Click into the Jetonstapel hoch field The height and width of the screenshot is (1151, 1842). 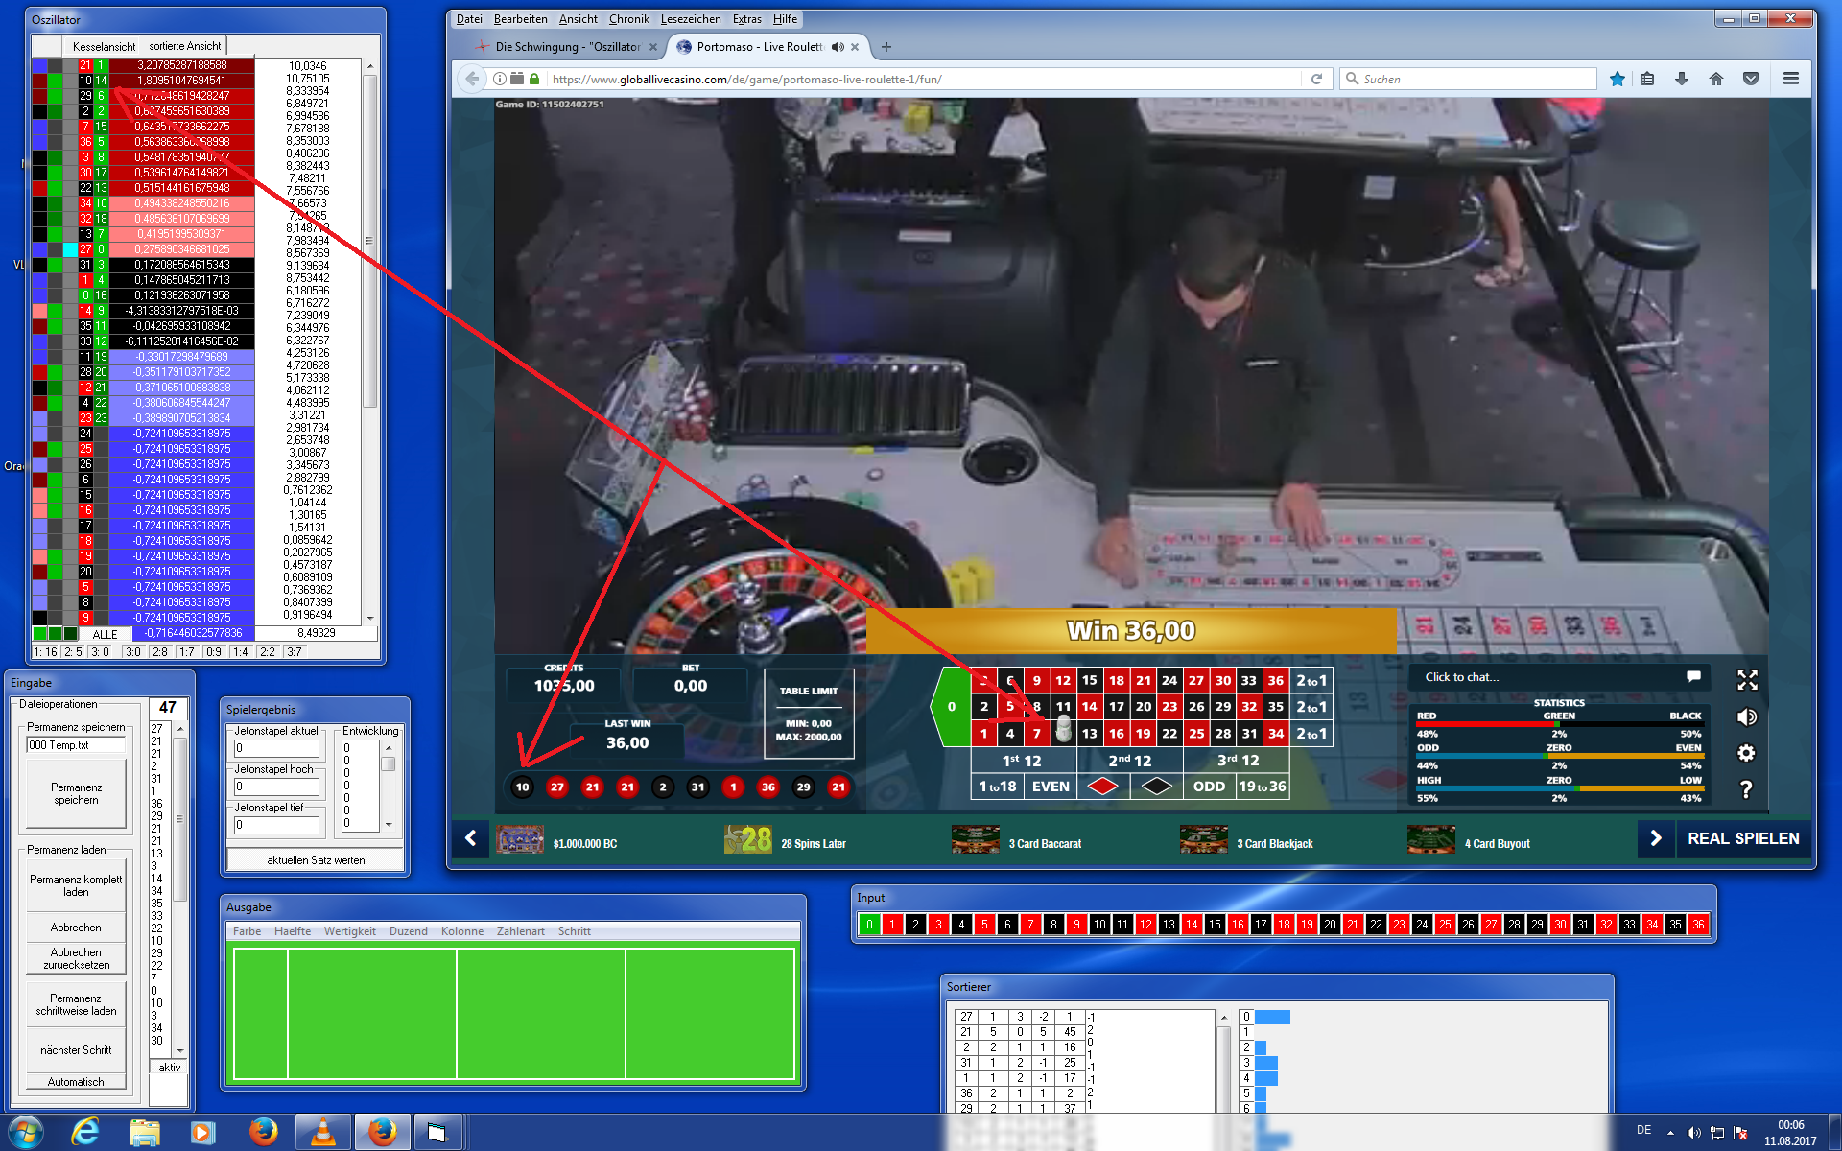tap(276, 787)
